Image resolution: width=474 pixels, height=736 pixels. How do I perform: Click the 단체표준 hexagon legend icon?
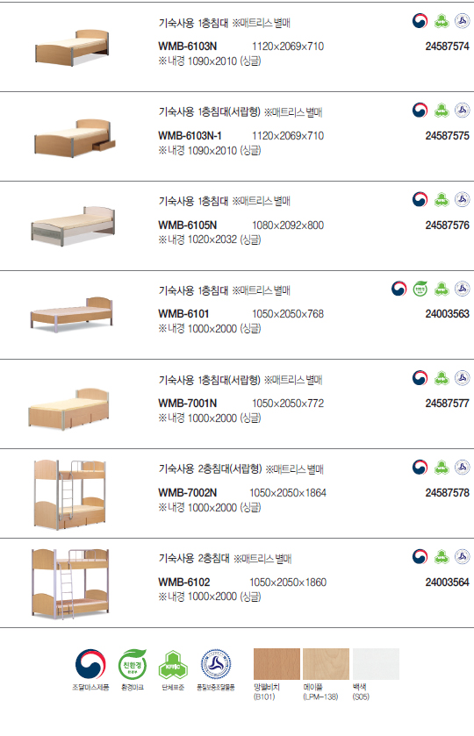click(173, 665)
